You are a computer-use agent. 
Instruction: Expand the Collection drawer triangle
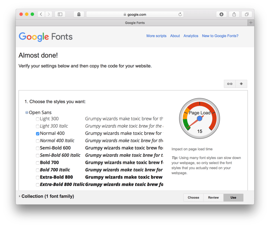(19, 196)
